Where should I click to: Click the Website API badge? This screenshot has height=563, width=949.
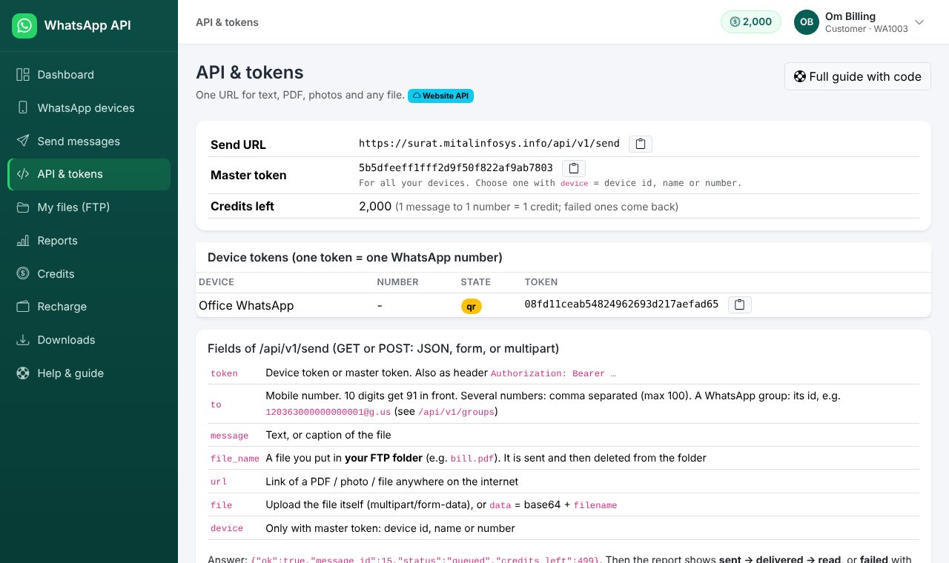click(x=440, y=96)
